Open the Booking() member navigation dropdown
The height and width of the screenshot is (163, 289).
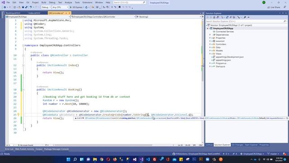point(168,17)
